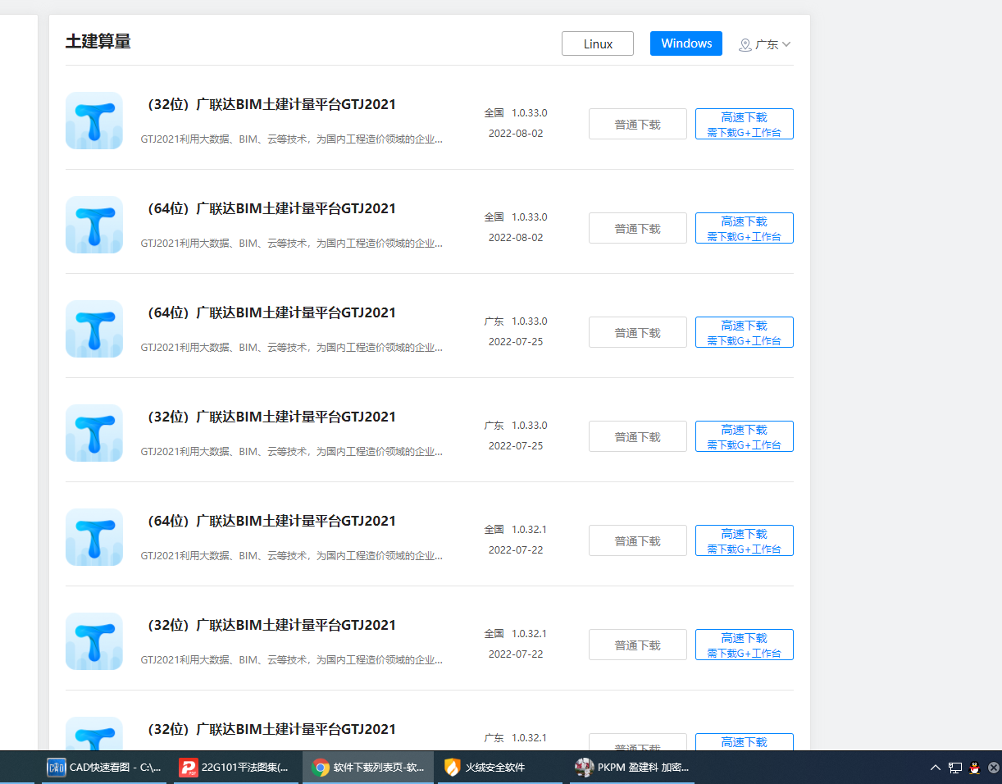This screenshot has height=784, width=1002.
Task: Click 全国 1.0.32.1 in the 64位 row
Action: coord(516,530)
